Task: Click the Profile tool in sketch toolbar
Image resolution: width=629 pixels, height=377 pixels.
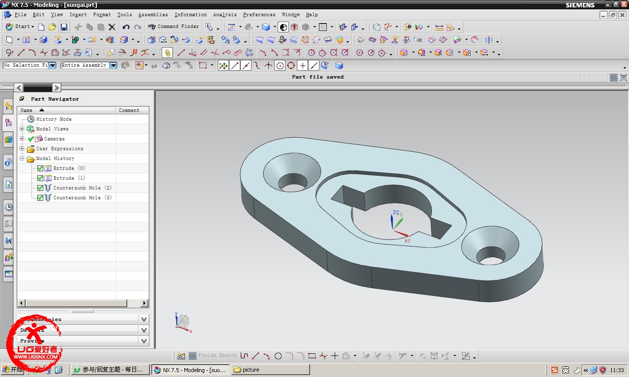Action: [x=244, y=356]
